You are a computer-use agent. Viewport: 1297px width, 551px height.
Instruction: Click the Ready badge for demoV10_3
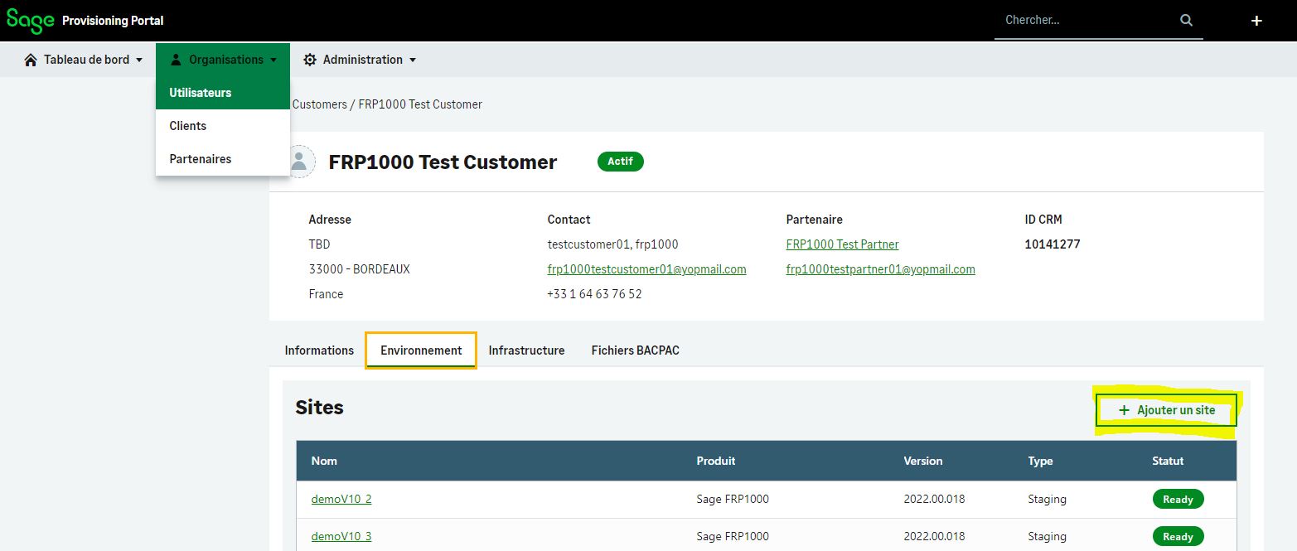(x=1178, y=536)
